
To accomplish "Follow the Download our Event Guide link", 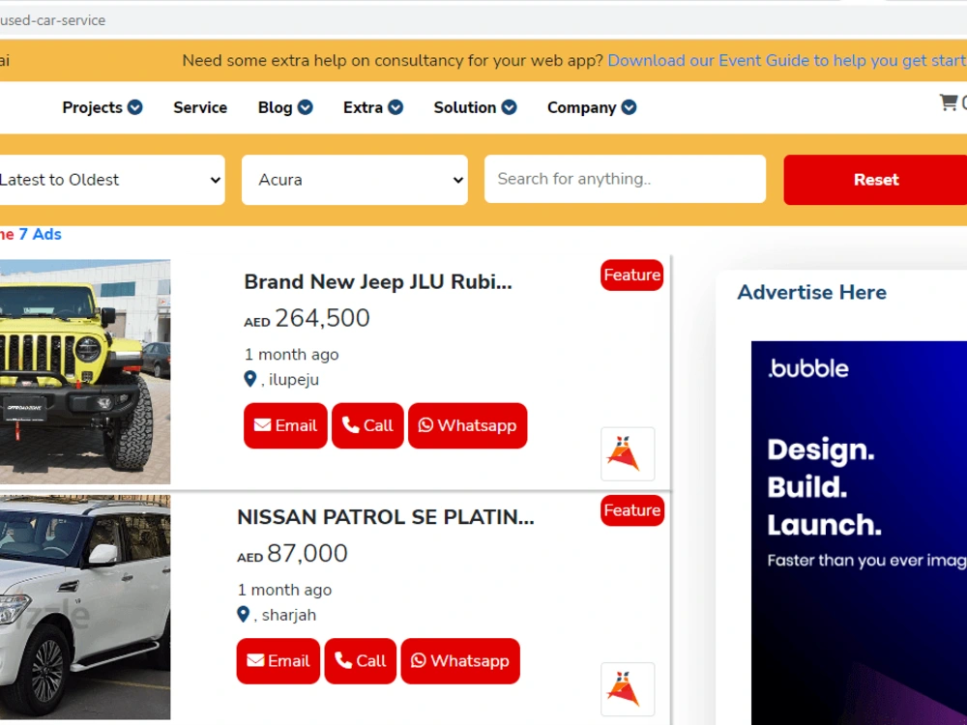I will coord(787,60).
